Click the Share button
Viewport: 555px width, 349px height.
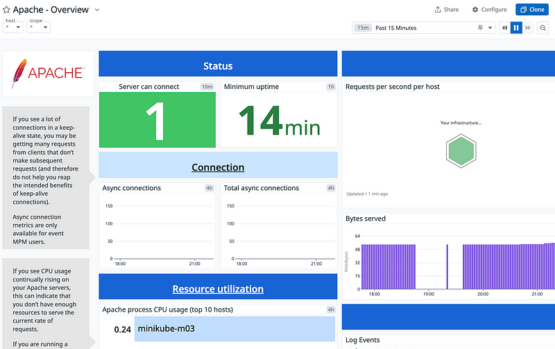pyautogui.click(x=447, y=10)
